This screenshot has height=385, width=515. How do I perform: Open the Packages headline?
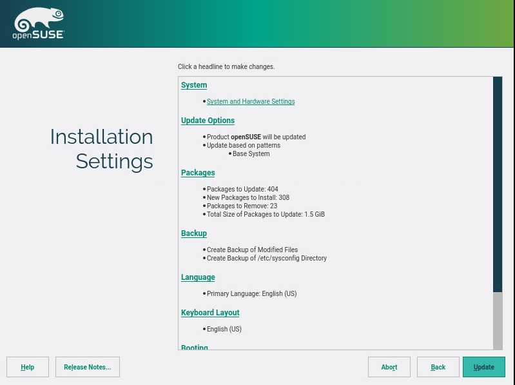click(x=198, y=173)
